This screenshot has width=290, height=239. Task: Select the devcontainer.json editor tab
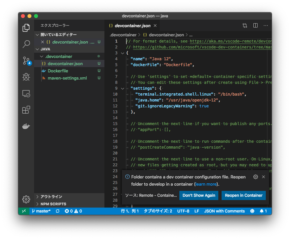tap(133, 26)
